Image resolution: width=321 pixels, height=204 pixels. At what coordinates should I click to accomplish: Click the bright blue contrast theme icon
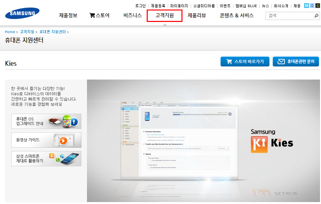tap(306, 6)
